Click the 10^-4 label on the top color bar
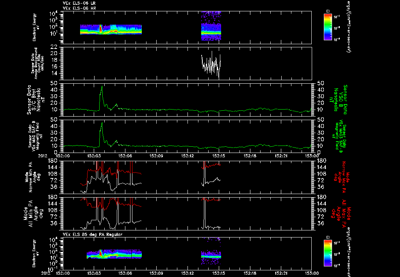Viewport: 400px width, 277px height. 337,17
